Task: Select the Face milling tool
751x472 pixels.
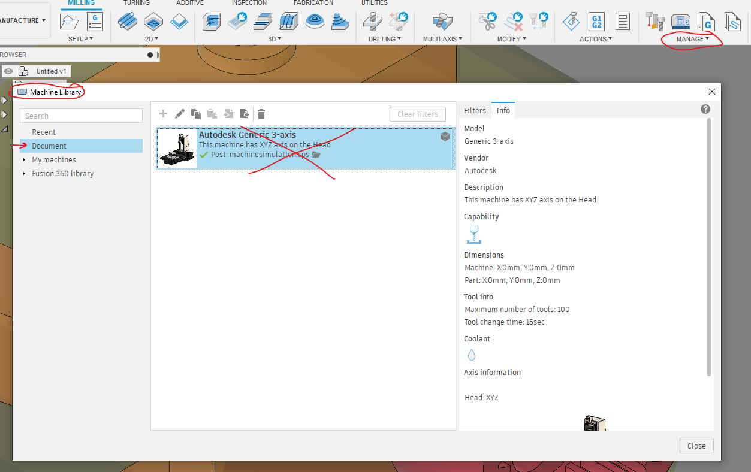Action: click(179, 22)
